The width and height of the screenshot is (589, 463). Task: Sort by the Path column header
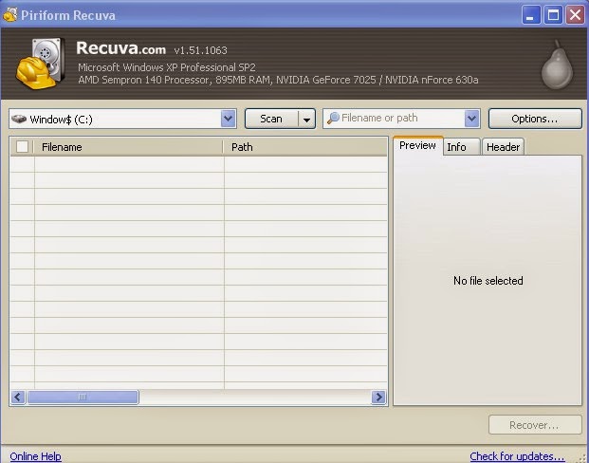pyautogui.click(x=305, y=146)
